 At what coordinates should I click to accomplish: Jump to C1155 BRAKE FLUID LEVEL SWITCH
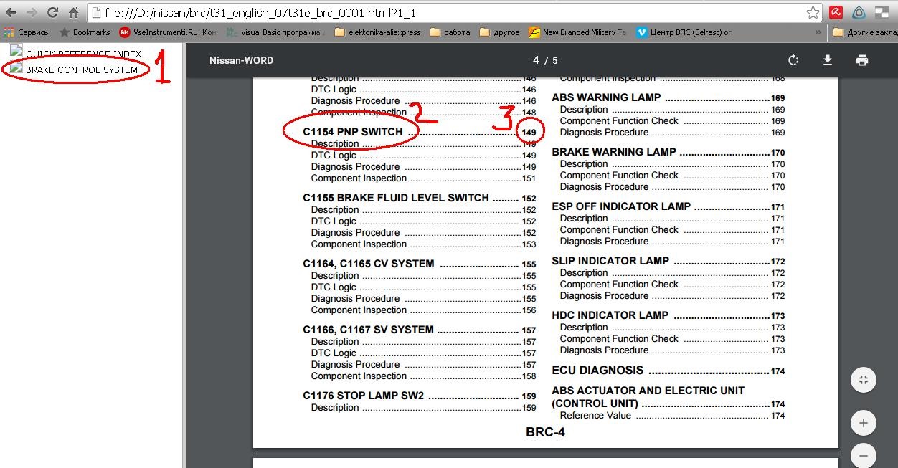(396, 198)
